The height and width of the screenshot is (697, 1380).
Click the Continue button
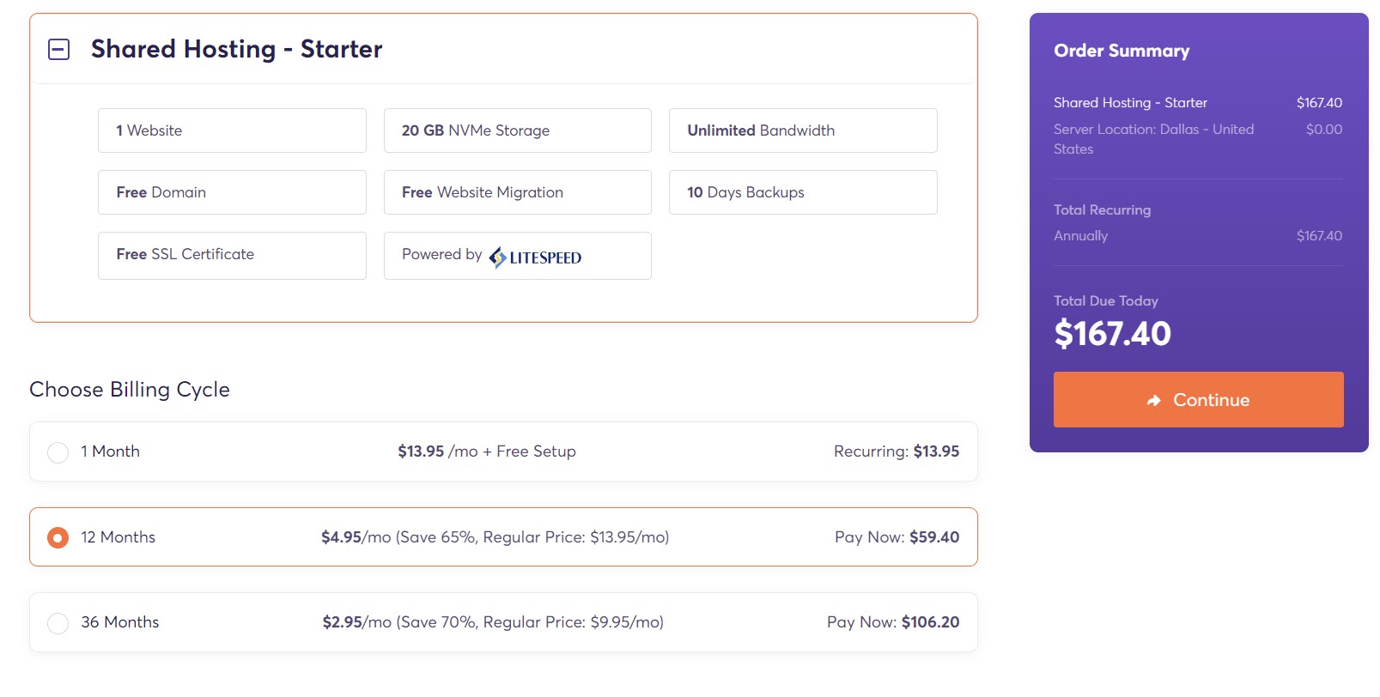click(x=1198, y=399)
